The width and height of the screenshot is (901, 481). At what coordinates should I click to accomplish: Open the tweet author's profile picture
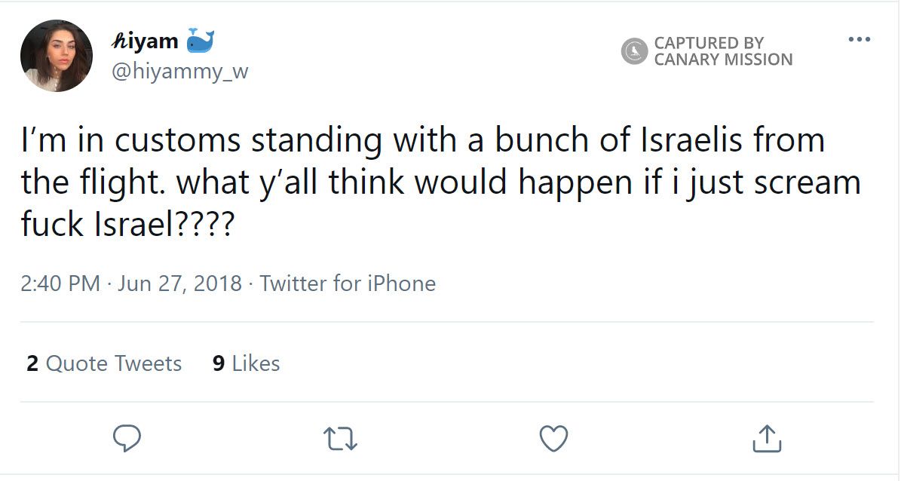click(57, 56)
